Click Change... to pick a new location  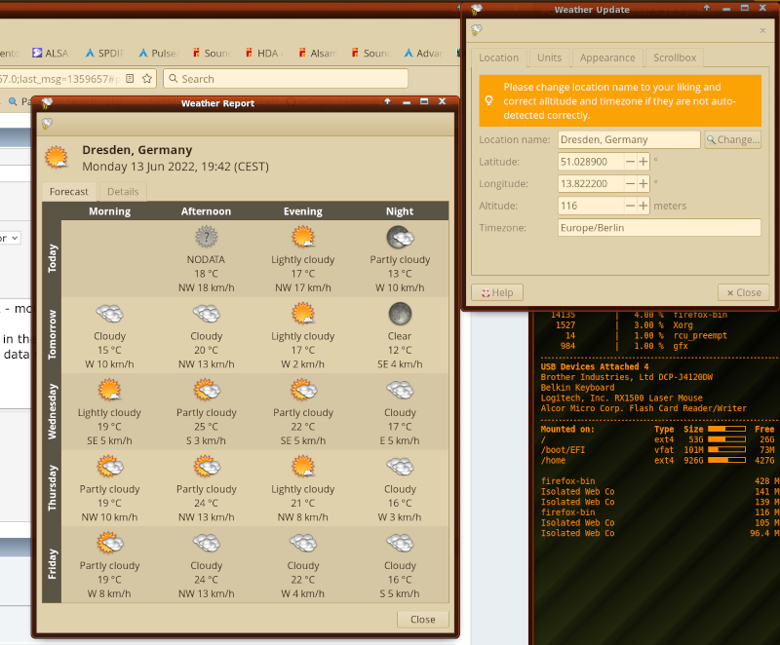click(x=732, y=139)
